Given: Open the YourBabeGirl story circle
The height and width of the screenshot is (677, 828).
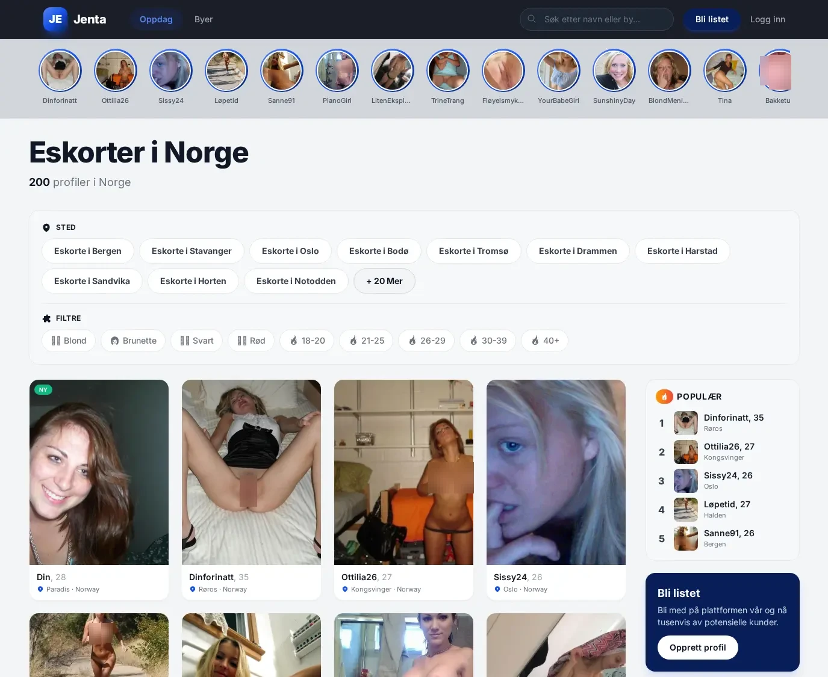Looking at the screenshot, I should coord(559,70).
